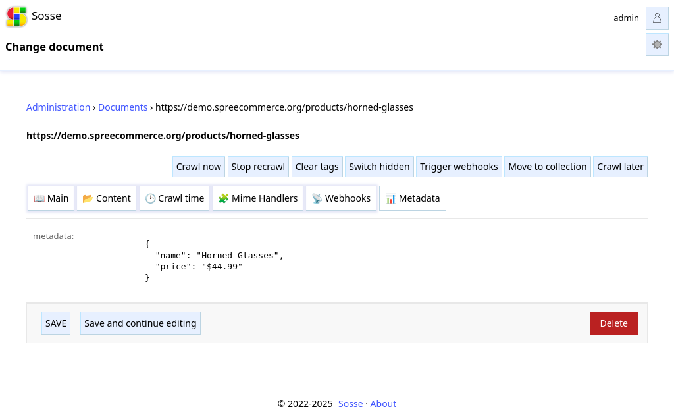Click the © 2022-2025 footer text
674x417 pixels.
[x=305, y=404]
